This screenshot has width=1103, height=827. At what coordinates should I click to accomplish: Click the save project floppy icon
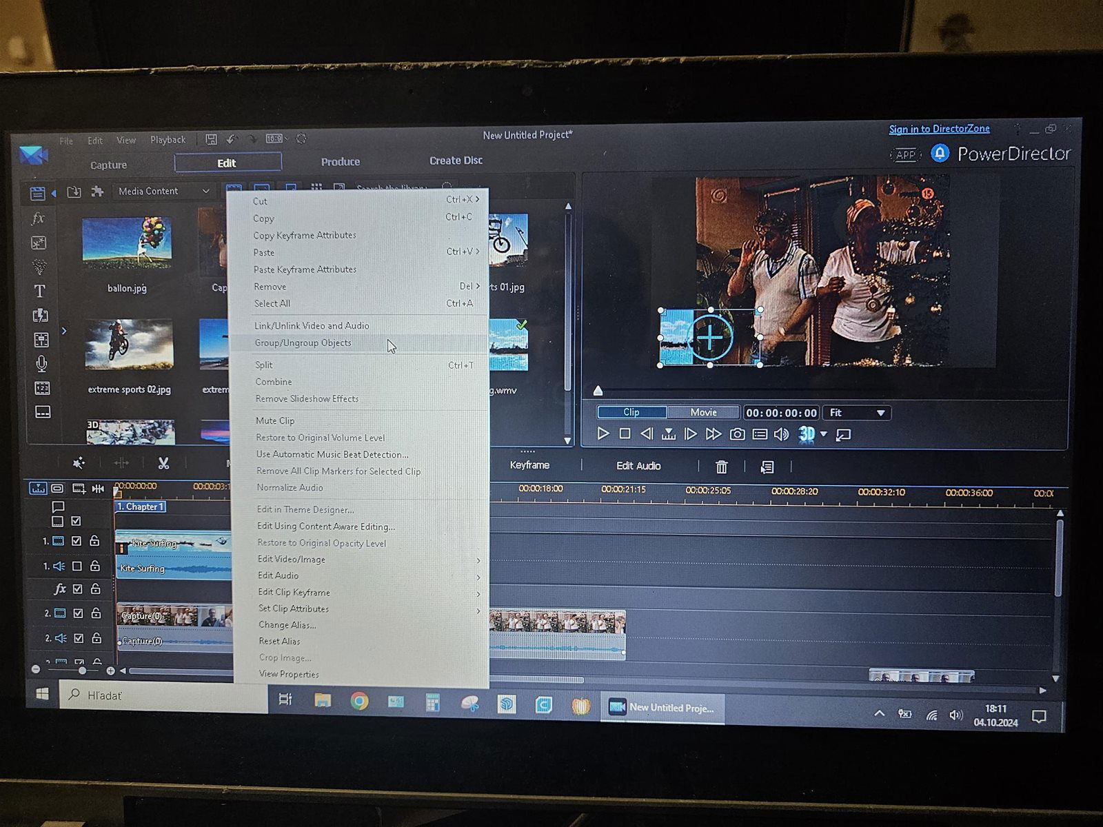tap(211, 139)
